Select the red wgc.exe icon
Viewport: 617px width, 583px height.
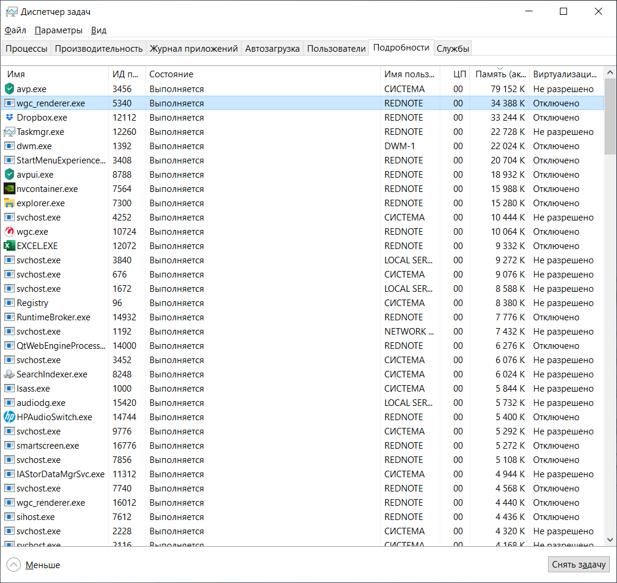click(10, 232)
